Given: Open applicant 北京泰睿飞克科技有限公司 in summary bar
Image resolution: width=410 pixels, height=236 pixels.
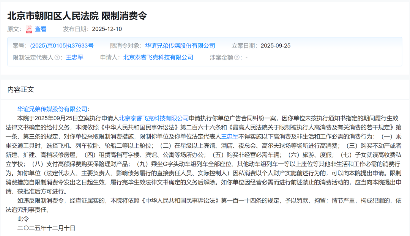Looking at the screenshot, I should pyautogui.click(x=158, y=58).
